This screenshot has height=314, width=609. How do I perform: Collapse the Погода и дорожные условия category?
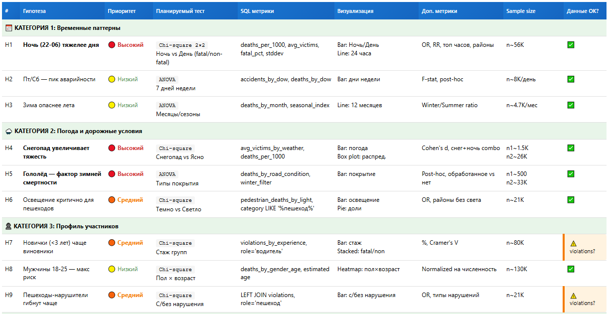point(78,131)
